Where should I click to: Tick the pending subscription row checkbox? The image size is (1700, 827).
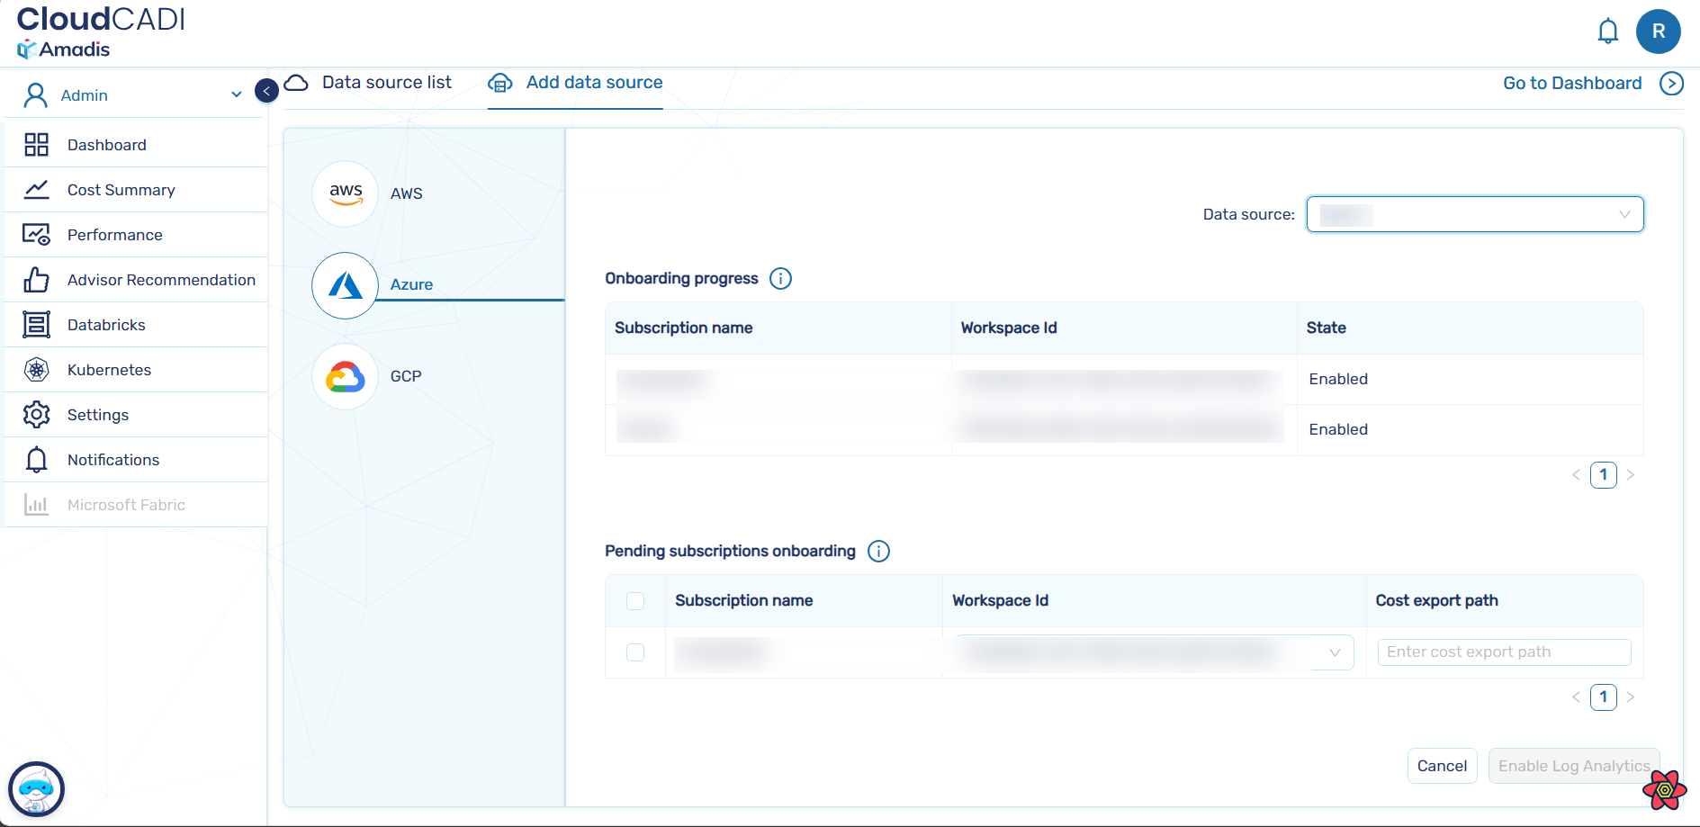(x=635, y=652)
